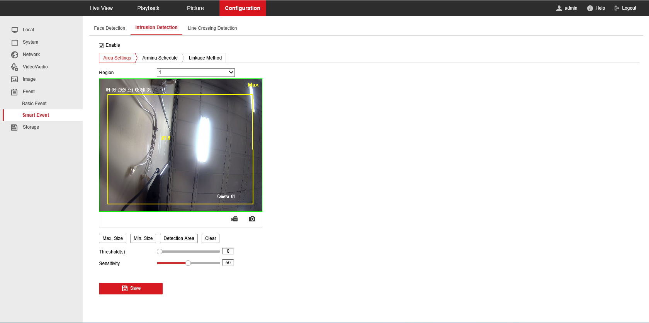Screen dimensions: 649x323
Task: Select Basic Event in the sidebar
Action: pos(34,104)
